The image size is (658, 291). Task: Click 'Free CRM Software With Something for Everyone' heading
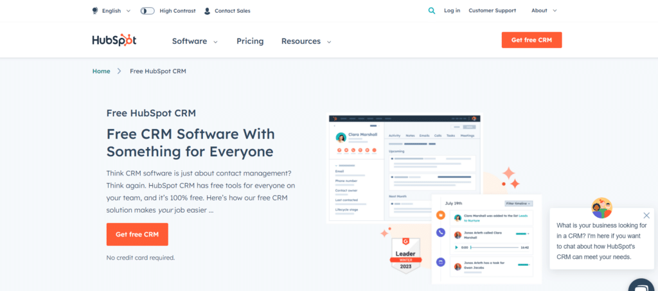point(190,143)
